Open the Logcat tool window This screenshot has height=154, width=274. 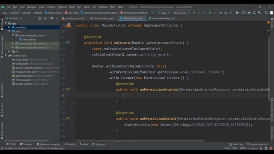click(x=98, y=144)
